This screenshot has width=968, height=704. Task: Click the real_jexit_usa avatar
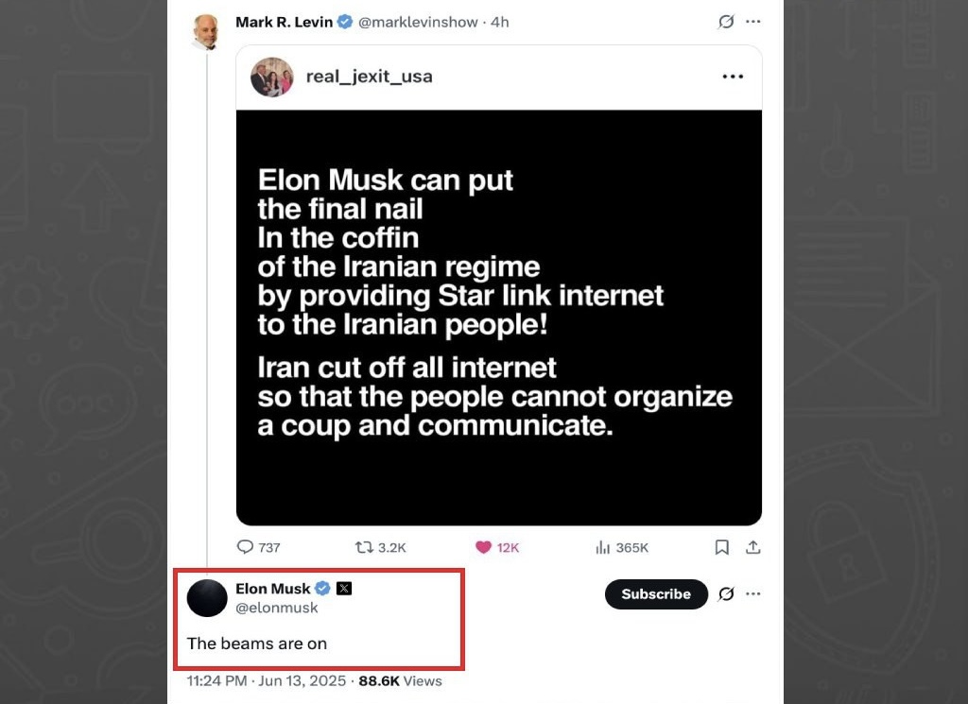(x=271, y=77)
